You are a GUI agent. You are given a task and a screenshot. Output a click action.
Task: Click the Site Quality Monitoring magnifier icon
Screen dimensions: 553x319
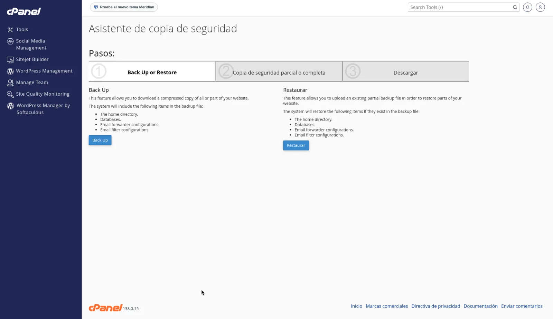[10, 94]
